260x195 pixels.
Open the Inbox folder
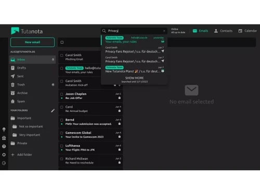33,59
